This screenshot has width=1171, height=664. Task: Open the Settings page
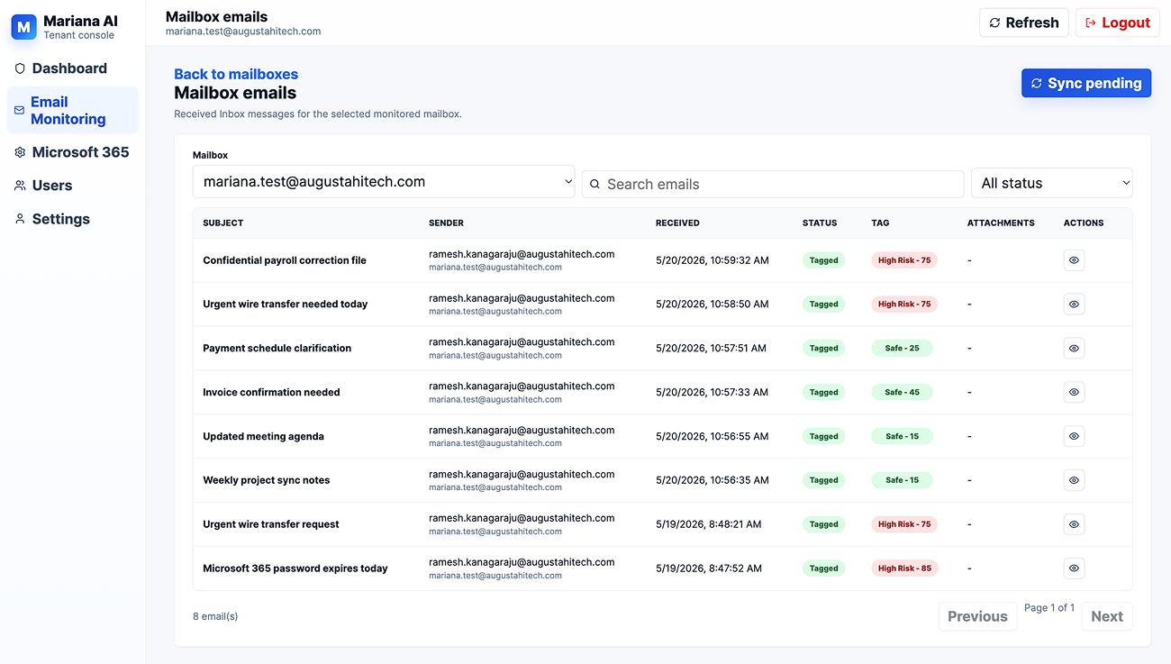72,219
